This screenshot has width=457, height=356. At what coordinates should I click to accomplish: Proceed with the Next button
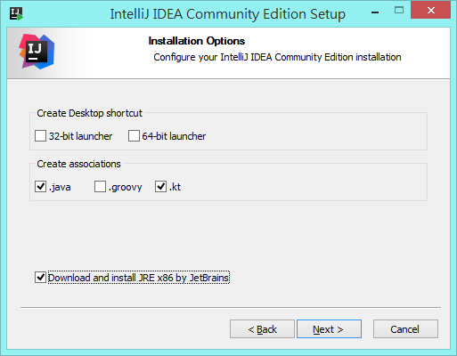coord(329,329)
